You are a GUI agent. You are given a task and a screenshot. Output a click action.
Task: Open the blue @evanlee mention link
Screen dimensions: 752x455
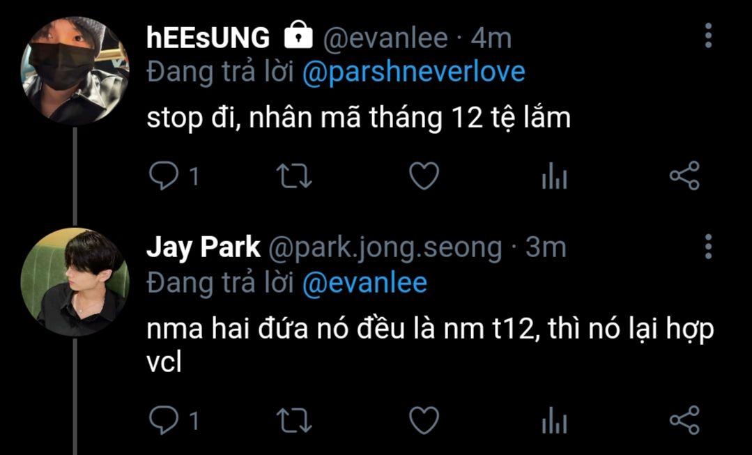(365, 283)
